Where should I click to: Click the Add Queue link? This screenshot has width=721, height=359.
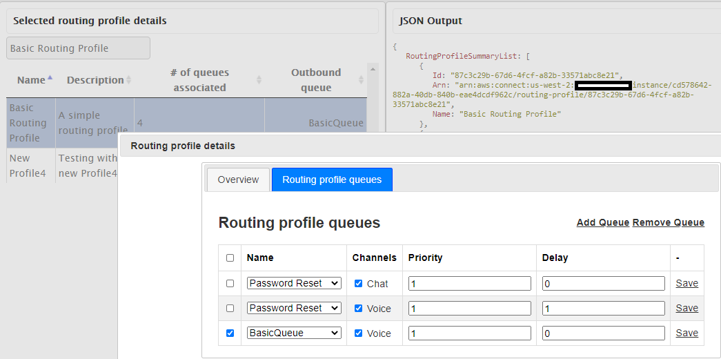603,223
